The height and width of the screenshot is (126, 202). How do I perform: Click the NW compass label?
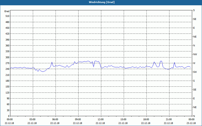[x=195, y=54]
